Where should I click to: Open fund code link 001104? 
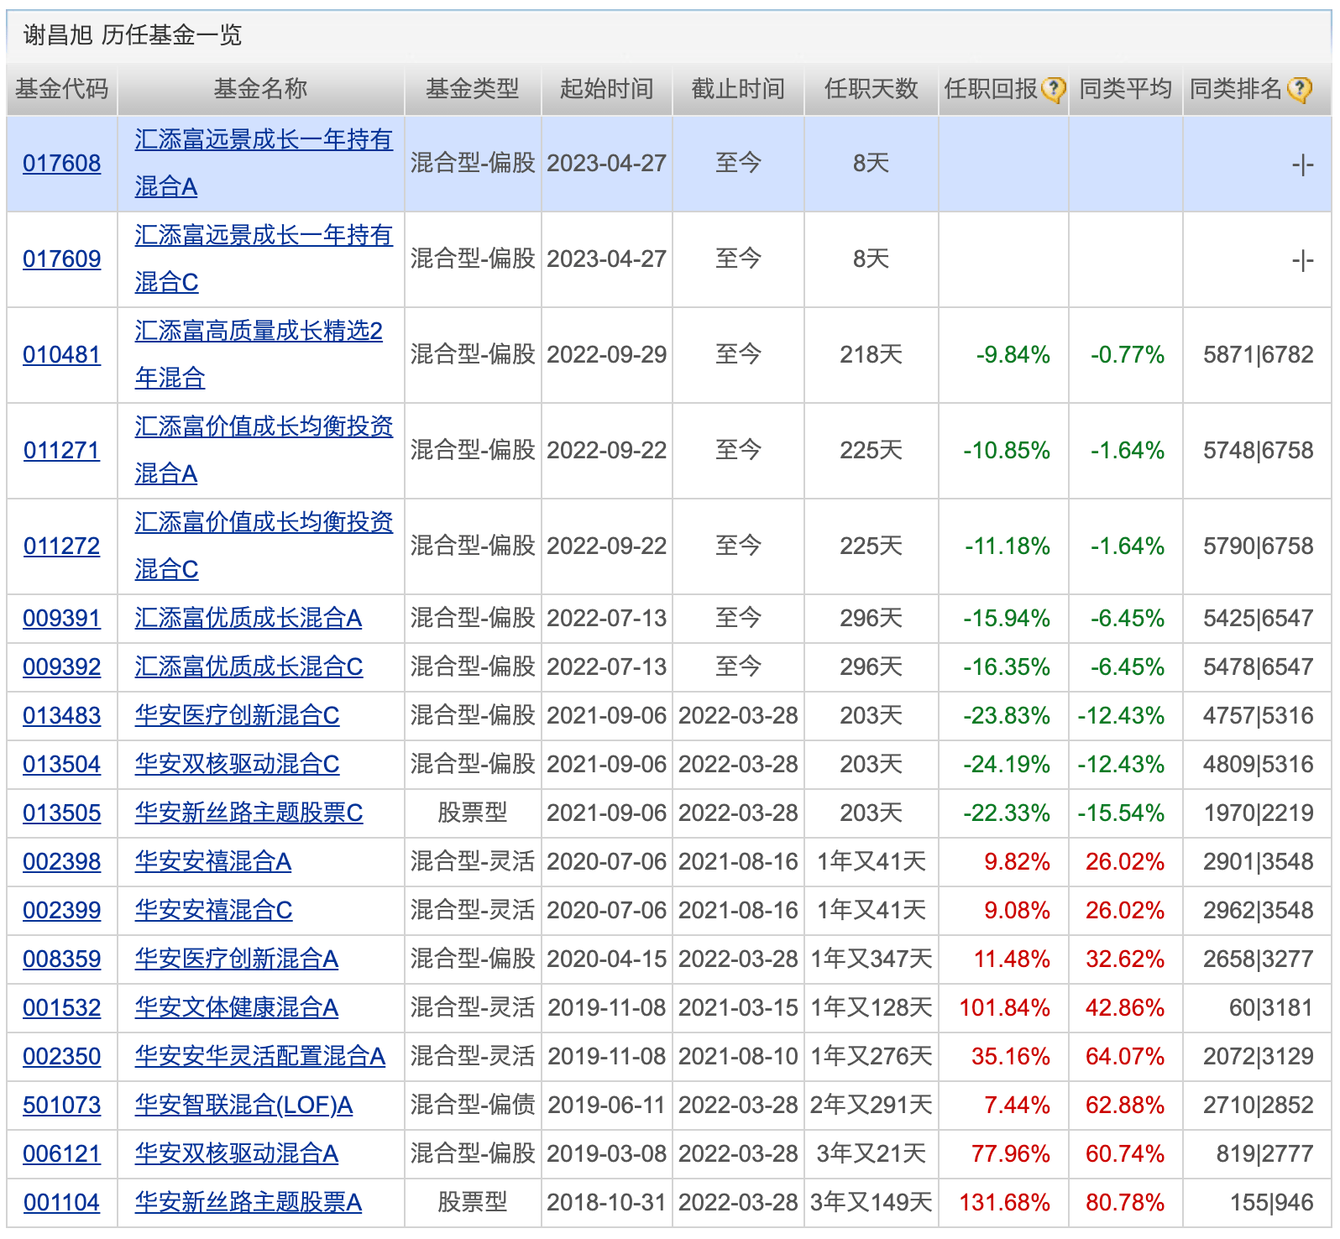click(62, 1203)
